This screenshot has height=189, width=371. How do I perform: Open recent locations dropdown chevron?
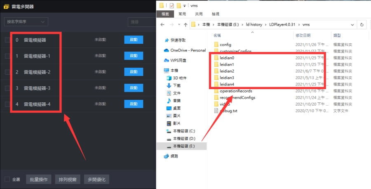(179, 24)
